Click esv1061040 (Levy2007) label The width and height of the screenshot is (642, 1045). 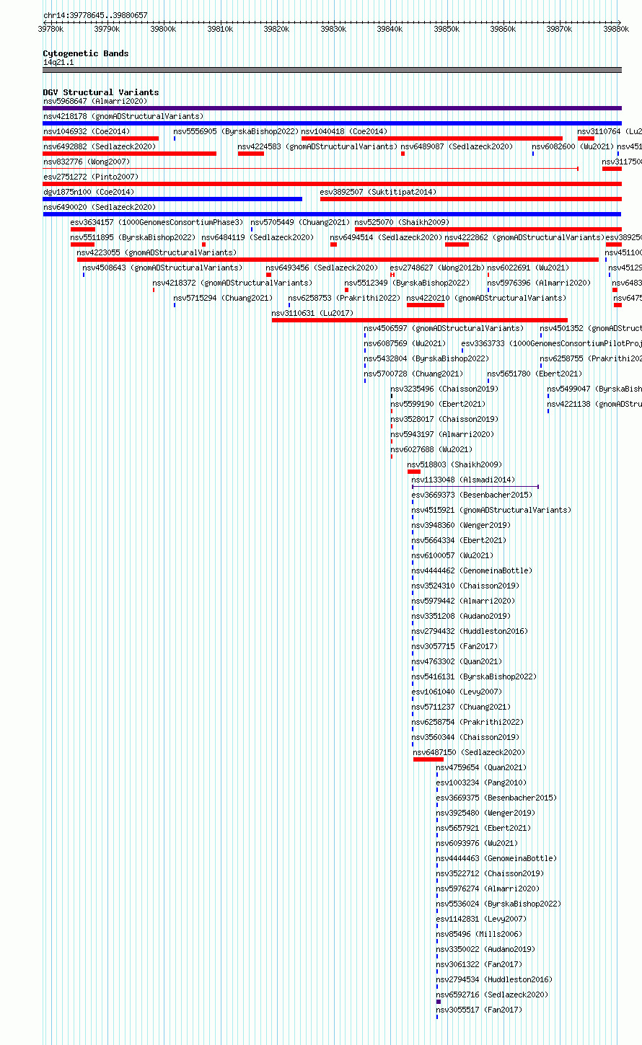pos(457,692)
